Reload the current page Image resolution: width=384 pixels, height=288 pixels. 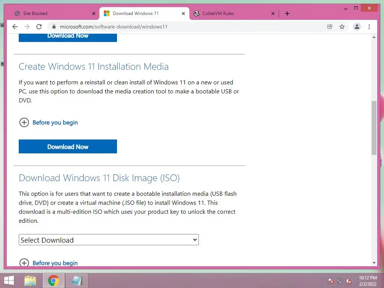[x=39, y=27]
